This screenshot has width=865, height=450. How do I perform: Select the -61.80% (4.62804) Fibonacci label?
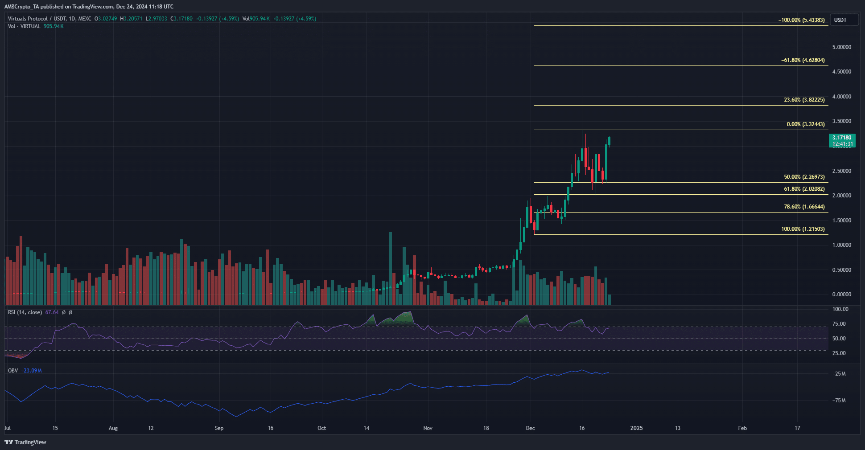click(803, 60)
